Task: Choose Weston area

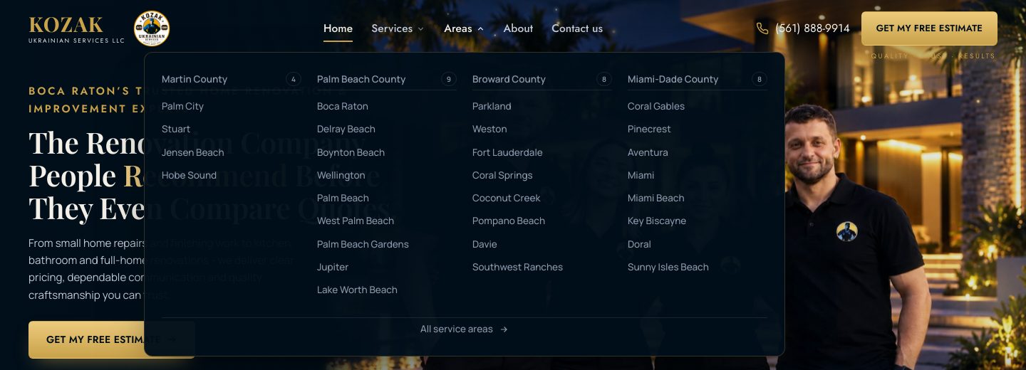Action: 489,129
